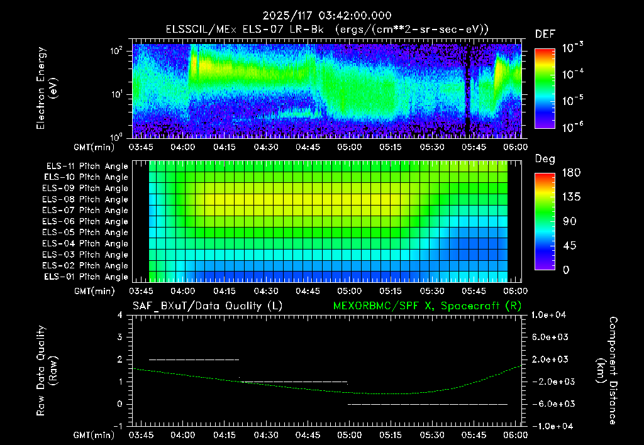Click the 05:45 tick on bottom plot axis

(x=474, y=435)
